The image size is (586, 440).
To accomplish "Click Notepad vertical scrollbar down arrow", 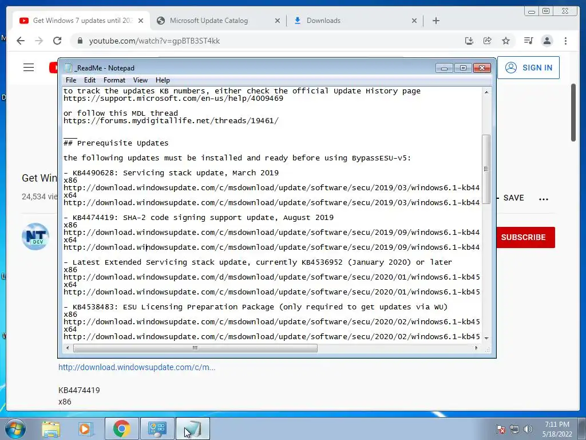I will click(486, 338).
